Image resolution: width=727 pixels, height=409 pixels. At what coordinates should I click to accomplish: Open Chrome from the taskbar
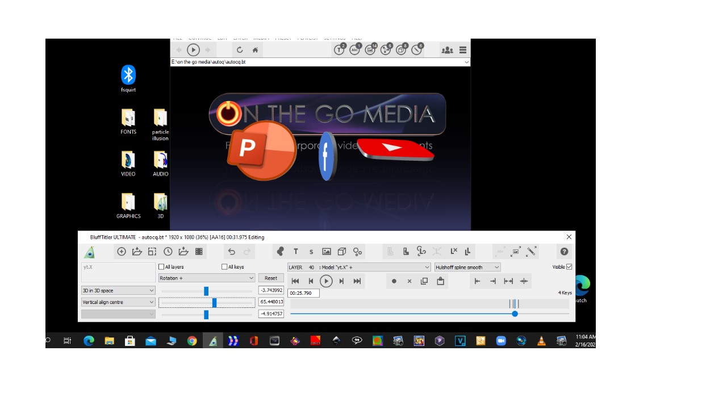192,341
